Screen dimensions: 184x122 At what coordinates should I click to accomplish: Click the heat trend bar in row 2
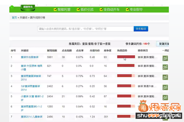[126, 65]
